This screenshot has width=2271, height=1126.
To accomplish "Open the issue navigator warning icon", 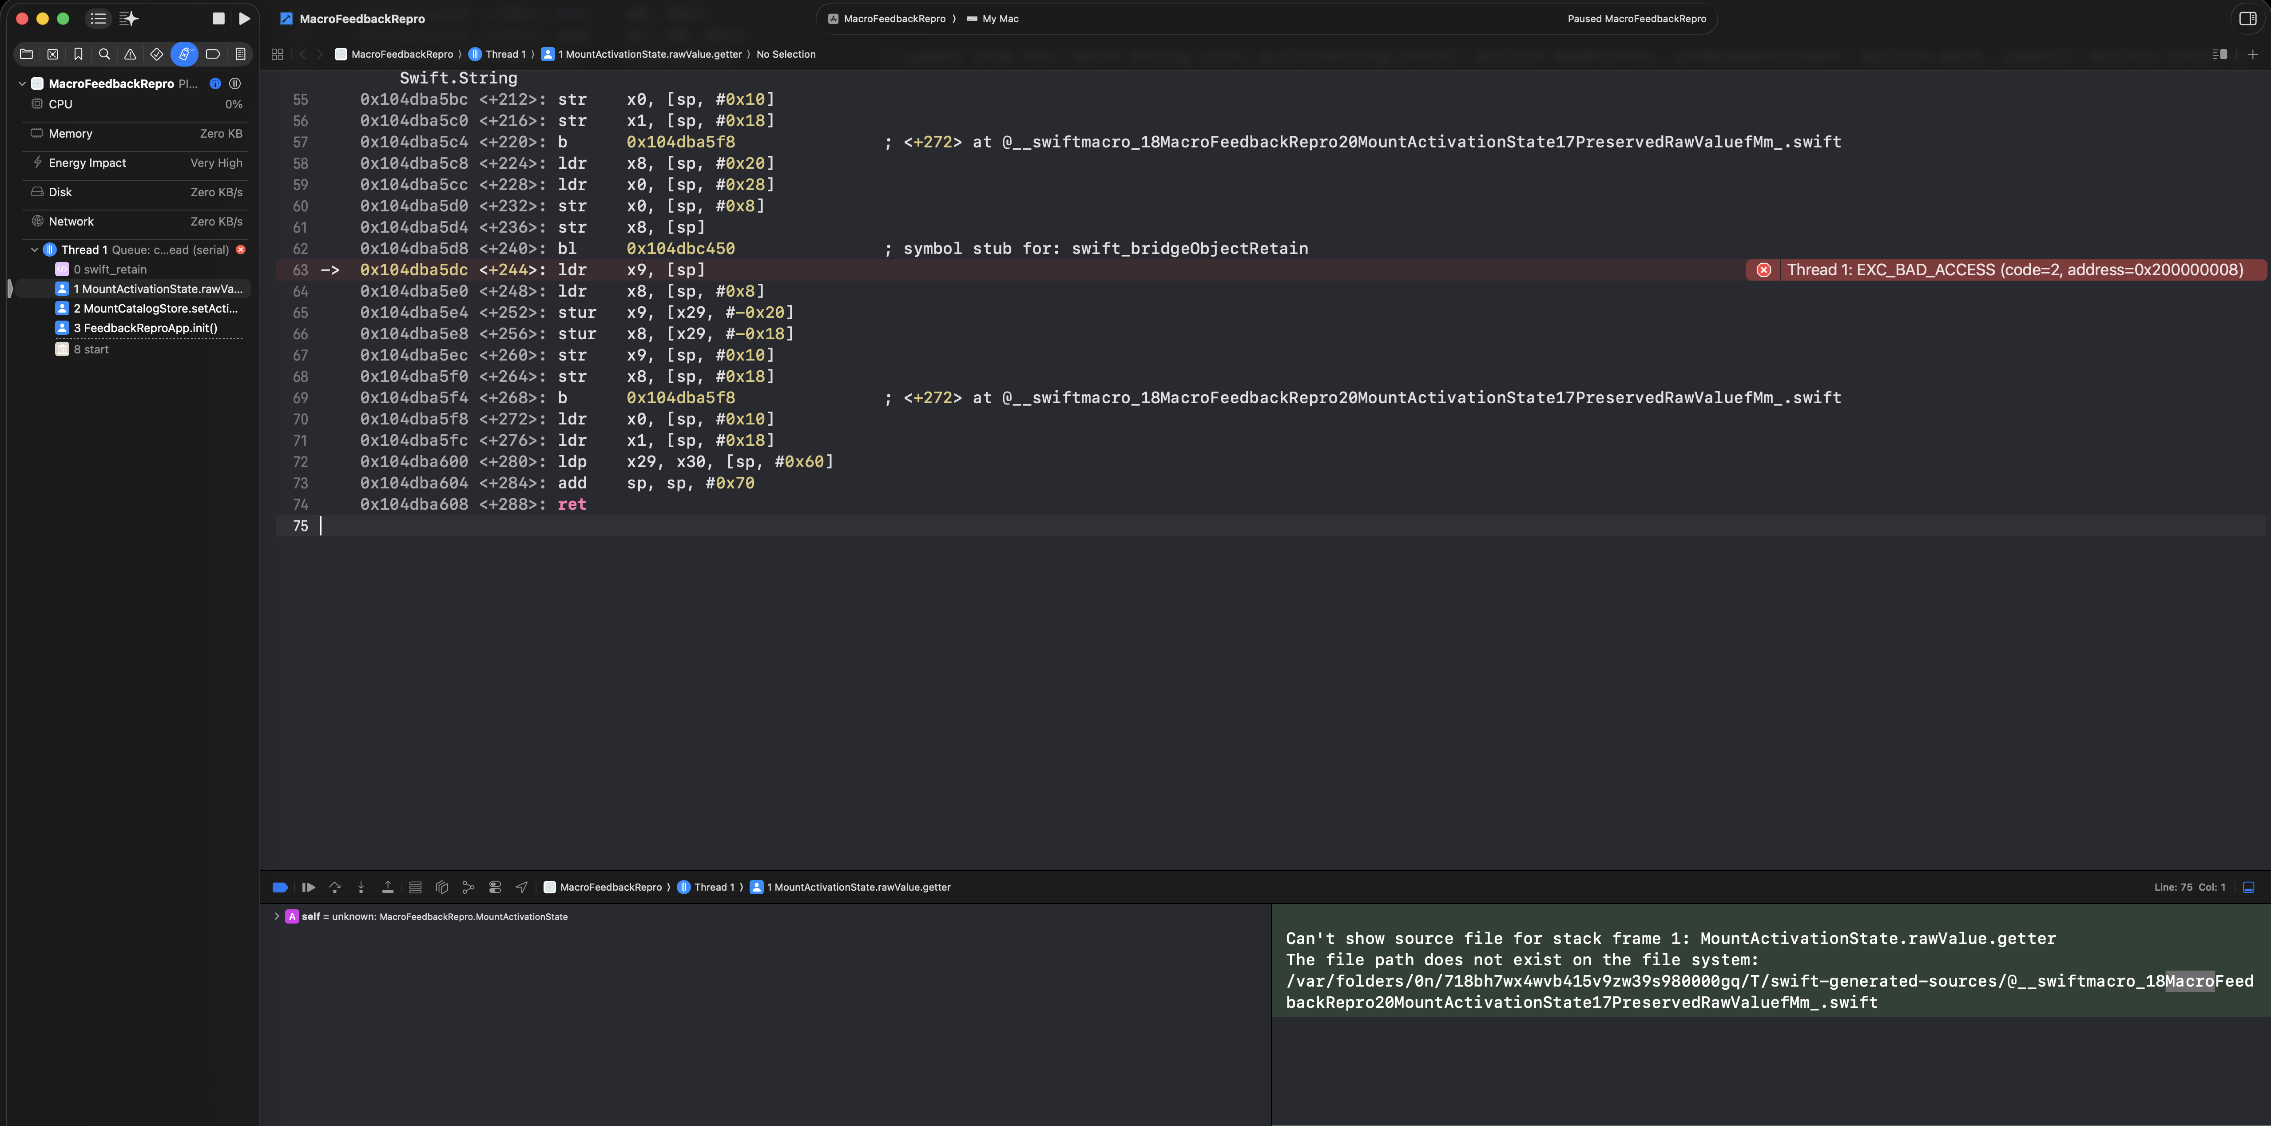I will (x=131, y=54).
